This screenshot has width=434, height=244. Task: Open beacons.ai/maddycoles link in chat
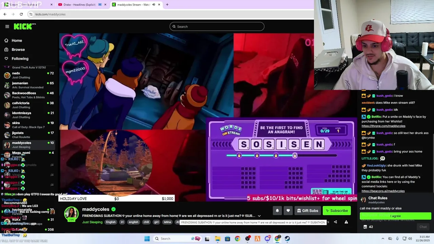pos(383,191)
